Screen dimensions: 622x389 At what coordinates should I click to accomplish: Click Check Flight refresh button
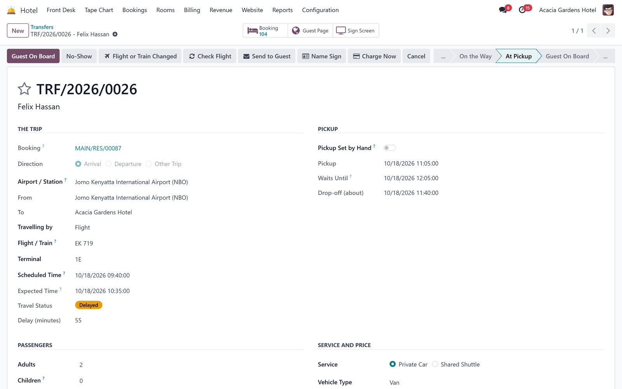pyautogui.click(x=210, y=56)
